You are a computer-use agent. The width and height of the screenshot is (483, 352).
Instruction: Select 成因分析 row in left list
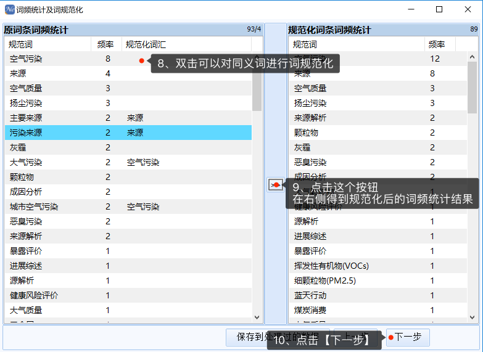pyautogui.click(x=128, y=192)
